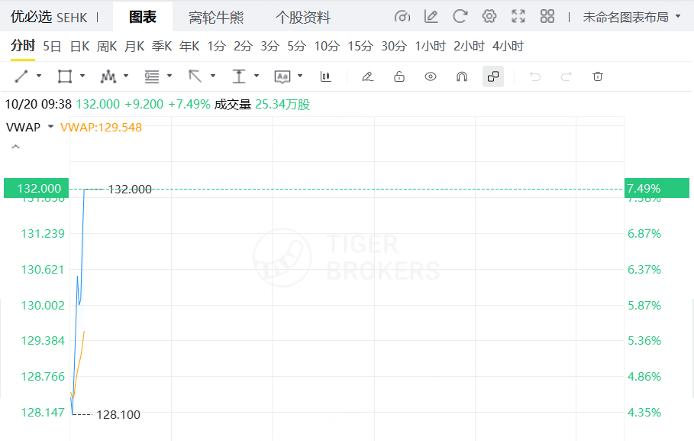This screenshot has height=441, width=694.
Task: Switch to the 图表 tab
Action: (143, 17)
